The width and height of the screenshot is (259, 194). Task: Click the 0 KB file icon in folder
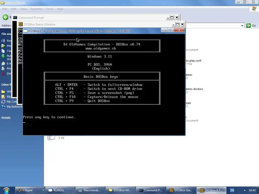click(x=51, y=137)
